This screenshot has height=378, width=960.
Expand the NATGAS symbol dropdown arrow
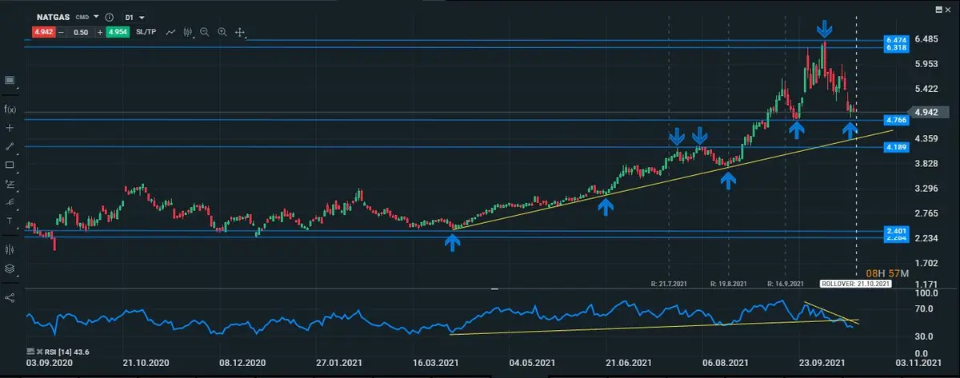point(96,17)
